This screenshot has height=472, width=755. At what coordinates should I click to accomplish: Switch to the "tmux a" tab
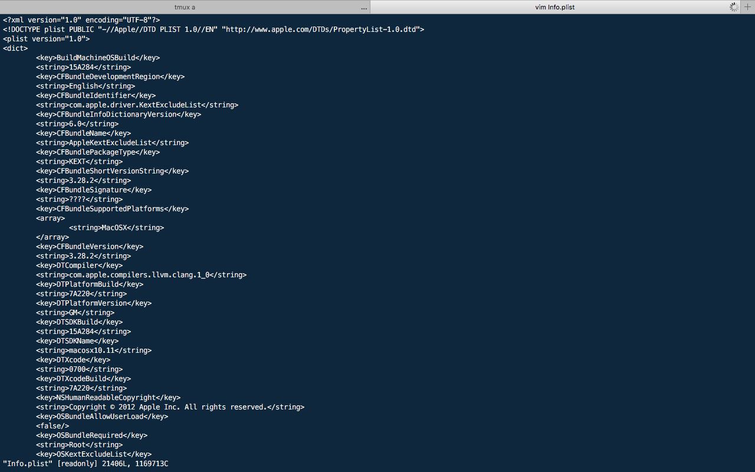coord(185,7)
